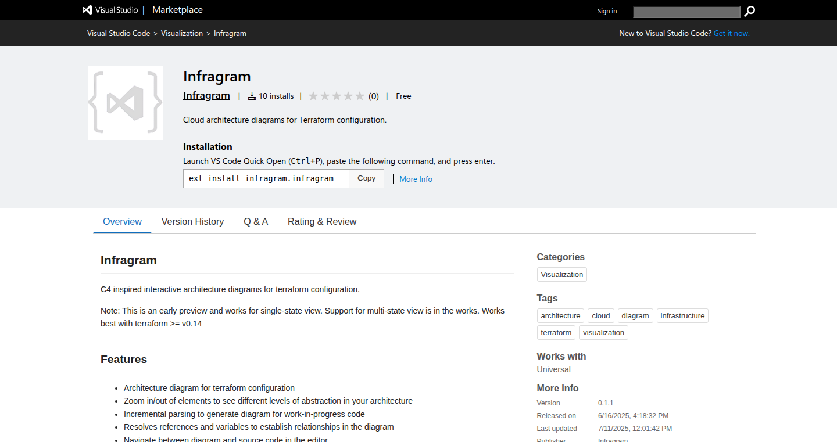
Task: Click the Installation heading
Action: click(x=208, y=147)
